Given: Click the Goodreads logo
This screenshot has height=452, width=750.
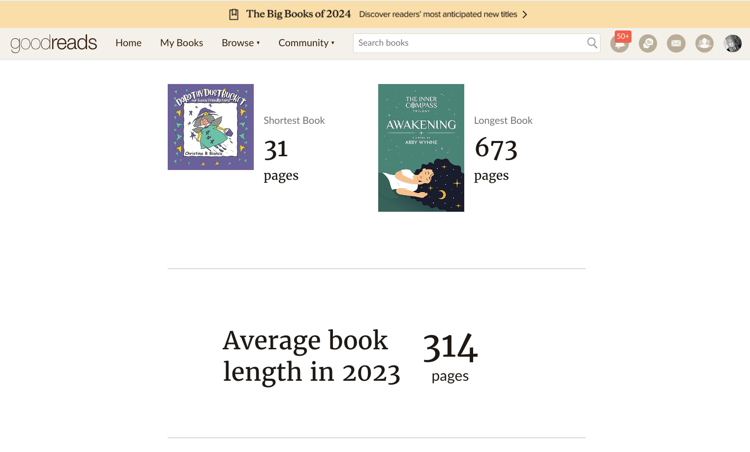Looking at the screenshot, I should [x=54, y=43].
